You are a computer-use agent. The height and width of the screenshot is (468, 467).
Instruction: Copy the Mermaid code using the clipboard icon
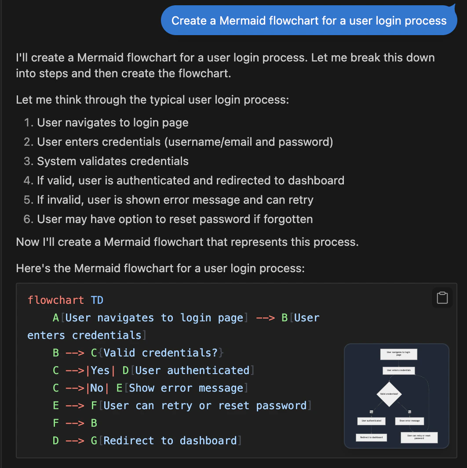coord(441,298)
